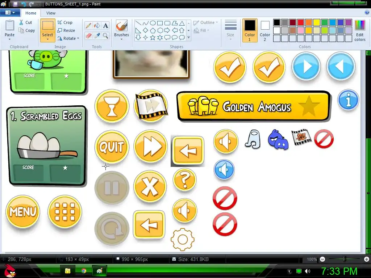The image size is (371, 278).
Task: Click the Save icon in title bar
Action: tap(15, 4)
